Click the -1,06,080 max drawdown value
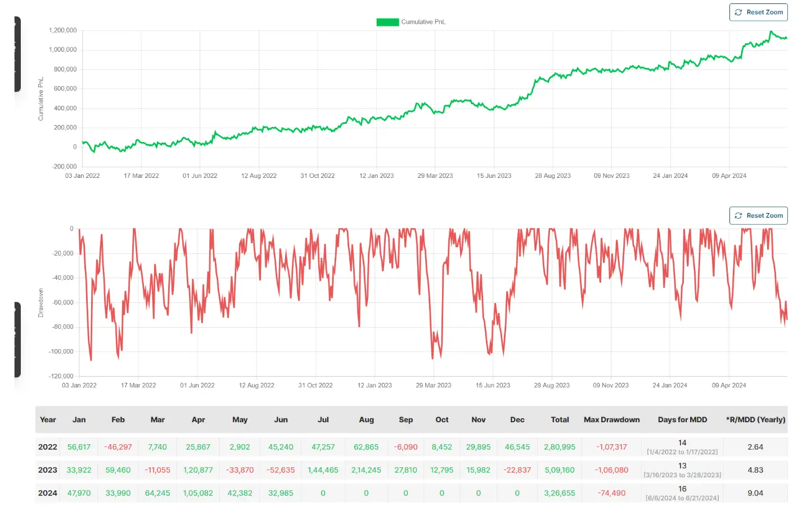 pyautogui.click(x=611, y=470)
